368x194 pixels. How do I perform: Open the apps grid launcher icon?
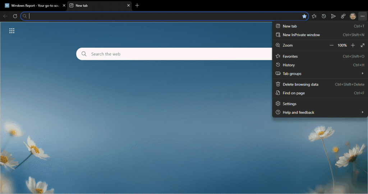pos(12,31)
